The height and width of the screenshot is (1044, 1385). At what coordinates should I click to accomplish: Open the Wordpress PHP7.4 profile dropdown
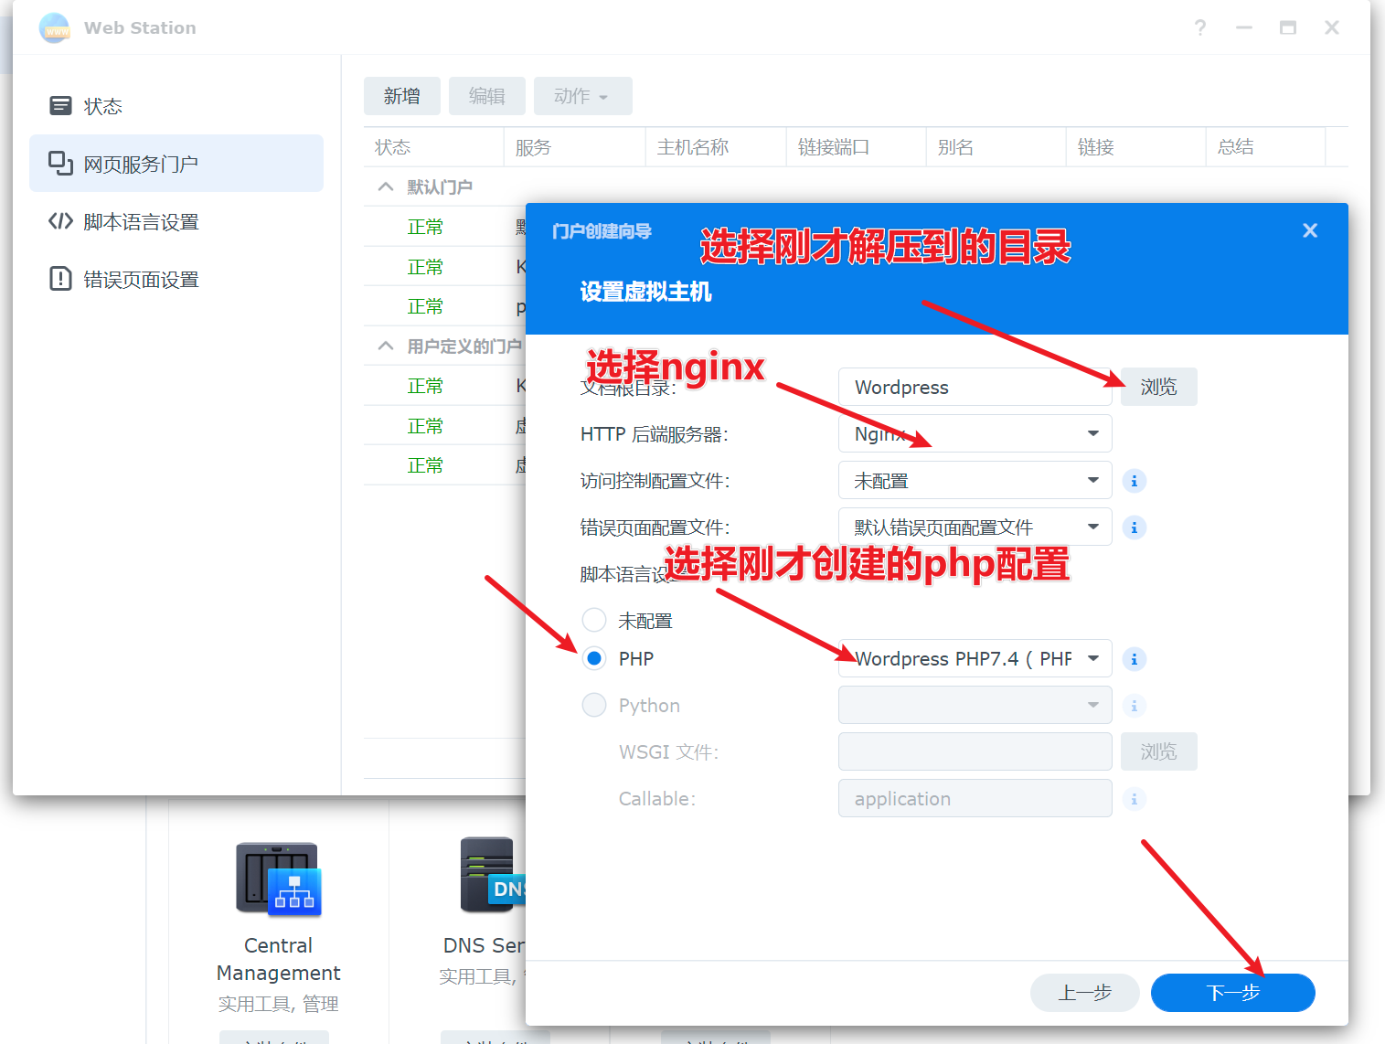pos(975,658)
